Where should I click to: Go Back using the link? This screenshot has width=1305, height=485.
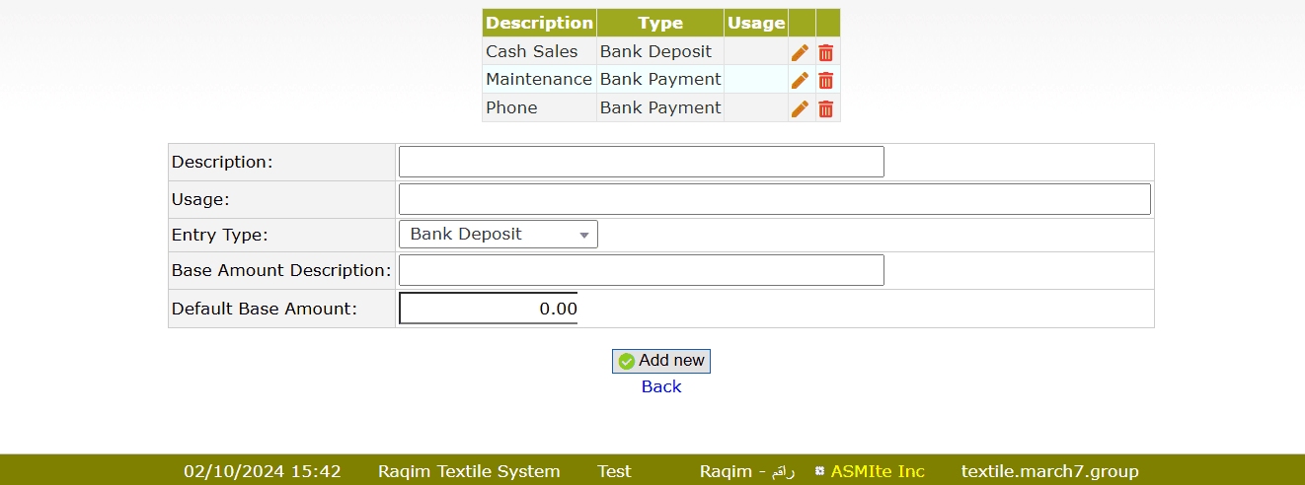[x=660, y=386]
